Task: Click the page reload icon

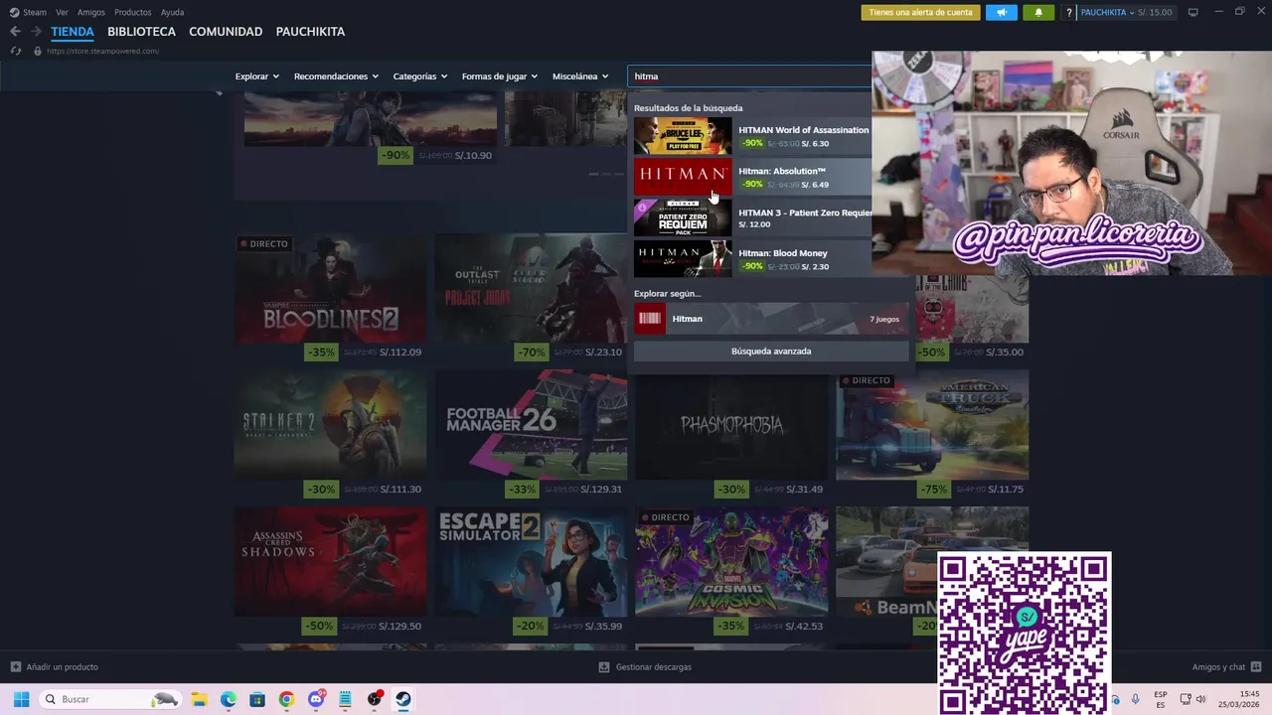Action: [x=15, y=51]
